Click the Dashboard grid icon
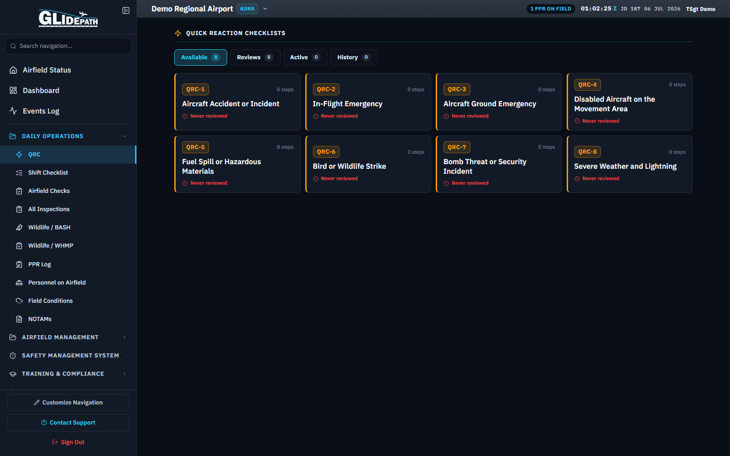Image resolution: width=730 pixels, height=456 pixels. pyautogui.click(x=13, y=90)
